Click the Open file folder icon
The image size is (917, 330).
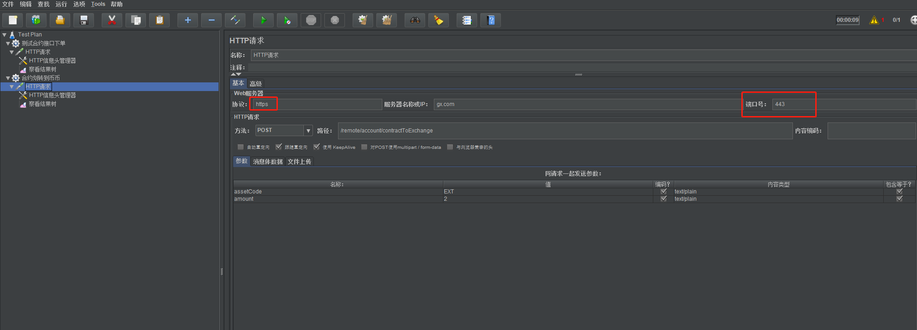tap(60, 20)
